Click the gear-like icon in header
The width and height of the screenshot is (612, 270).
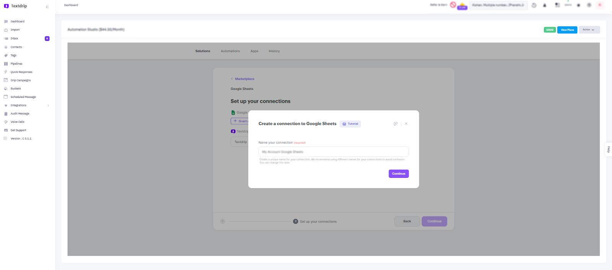578,5
